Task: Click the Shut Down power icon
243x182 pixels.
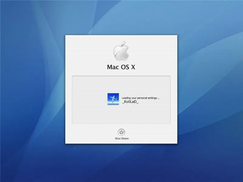Action: pyautogui.click(x=121, y=132)
